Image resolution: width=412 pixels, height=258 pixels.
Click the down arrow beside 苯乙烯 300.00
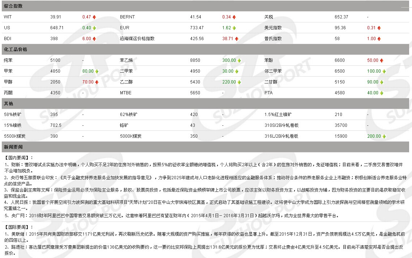239,60
